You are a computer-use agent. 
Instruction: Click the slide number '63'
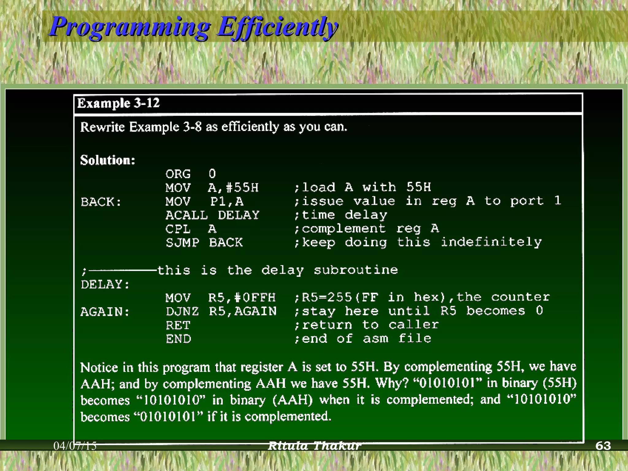click(x=603, y=446)
